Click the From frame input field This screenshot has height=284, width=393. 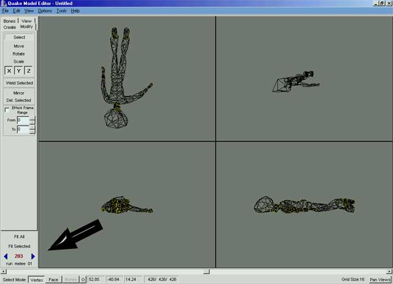pyautogui.click(x=23, y=120)
